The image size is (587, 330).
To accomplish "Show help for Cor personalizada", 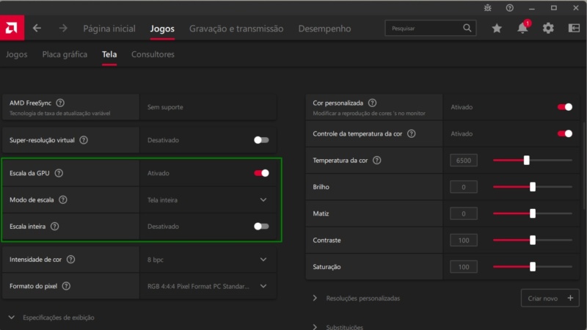I will click(372, 103).
